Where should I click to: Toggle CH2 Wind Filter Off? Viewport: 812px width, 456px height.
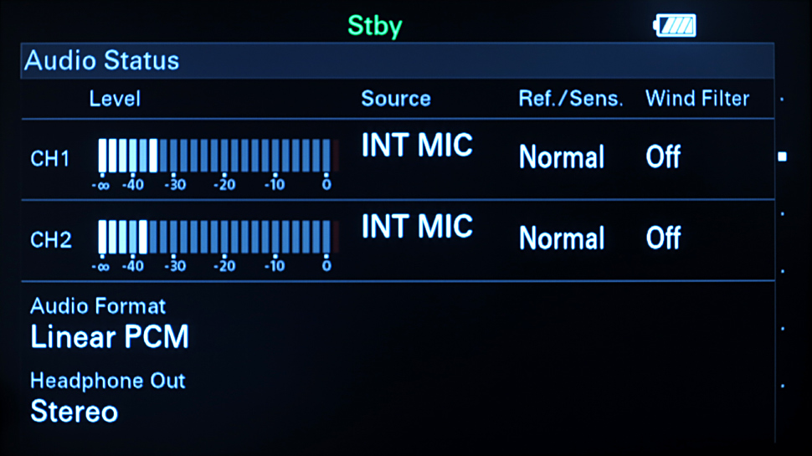[x=663, y=238]
